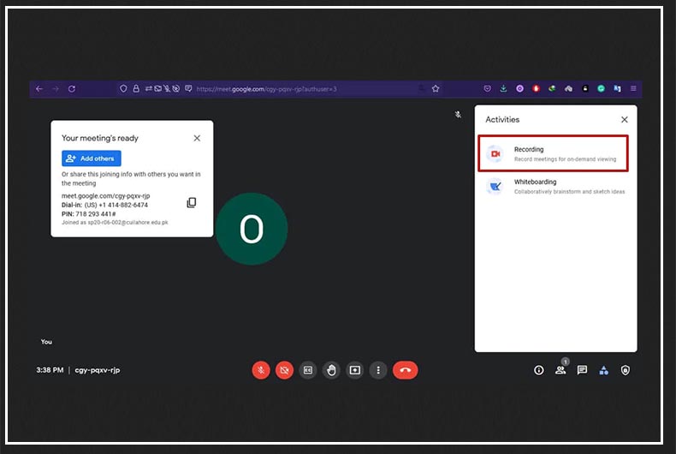Screen dimensions: 676x454
Task: Open the in-call chat
Action: [x=582, y=370]
